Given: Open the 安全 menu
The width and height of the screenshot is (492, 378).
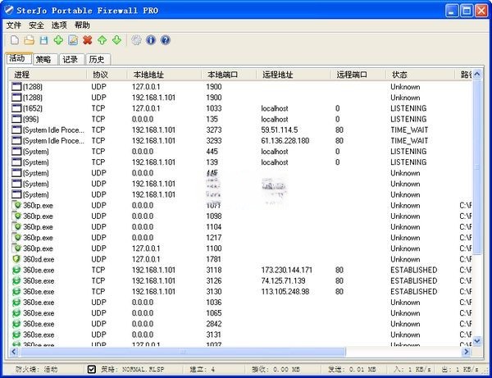Looking at the screenshot, I should click(x=36, y=25).
